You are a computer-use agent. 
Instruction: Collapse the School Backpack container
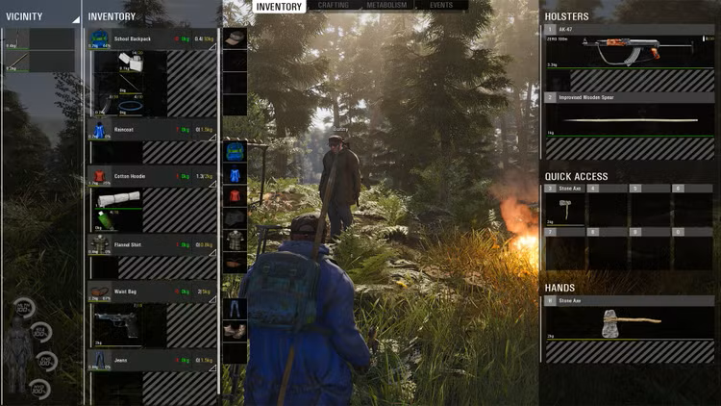[x=212, y=45]
